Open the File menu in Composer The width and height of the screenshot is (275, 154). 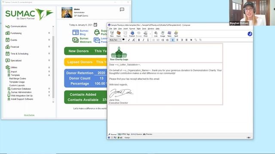tap(111, 29)
